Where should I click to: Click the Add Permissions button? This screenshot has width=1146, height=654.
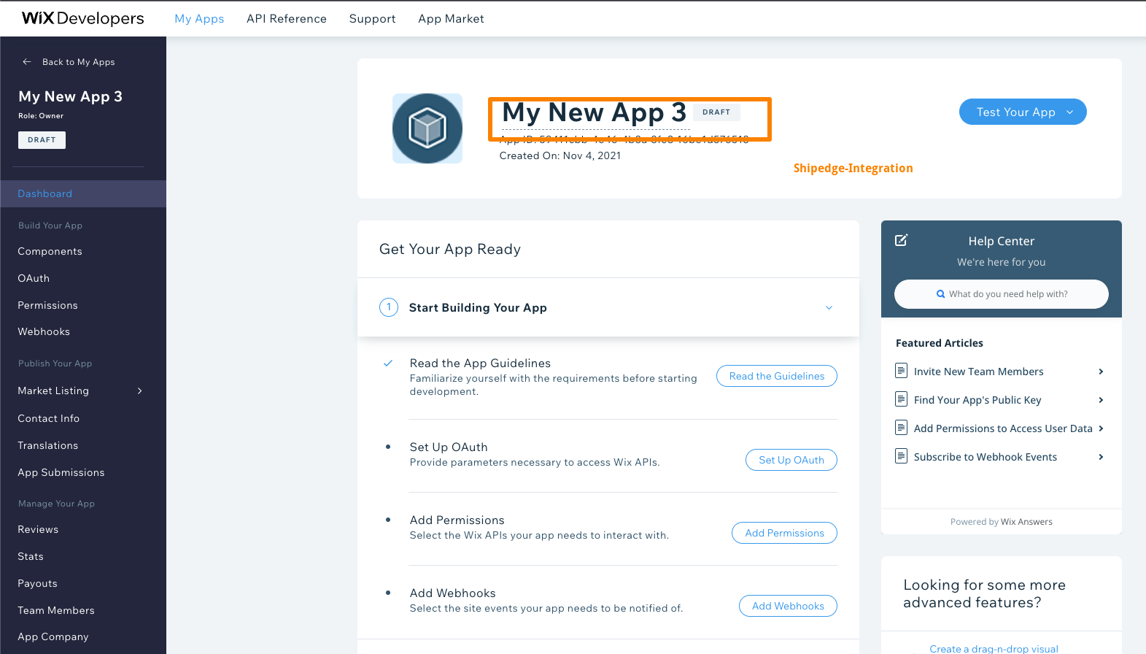[x=784, y=533]
